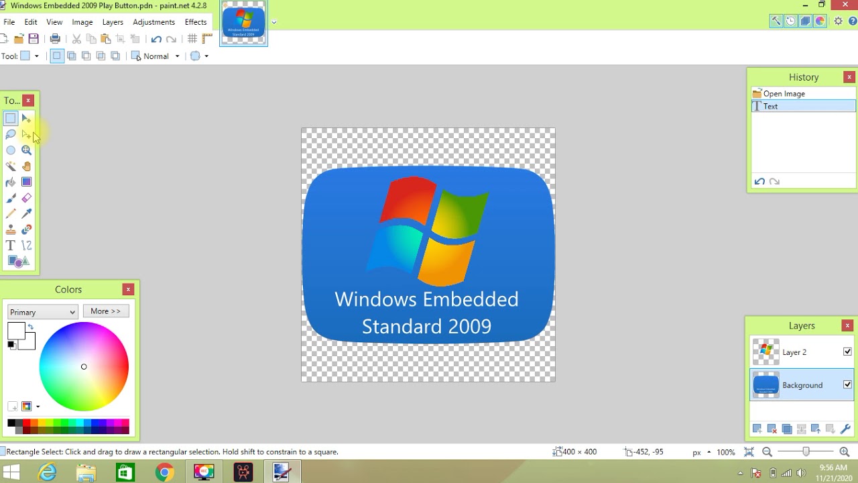Add a new layer in Layers panel

click(x=757, y=429)
